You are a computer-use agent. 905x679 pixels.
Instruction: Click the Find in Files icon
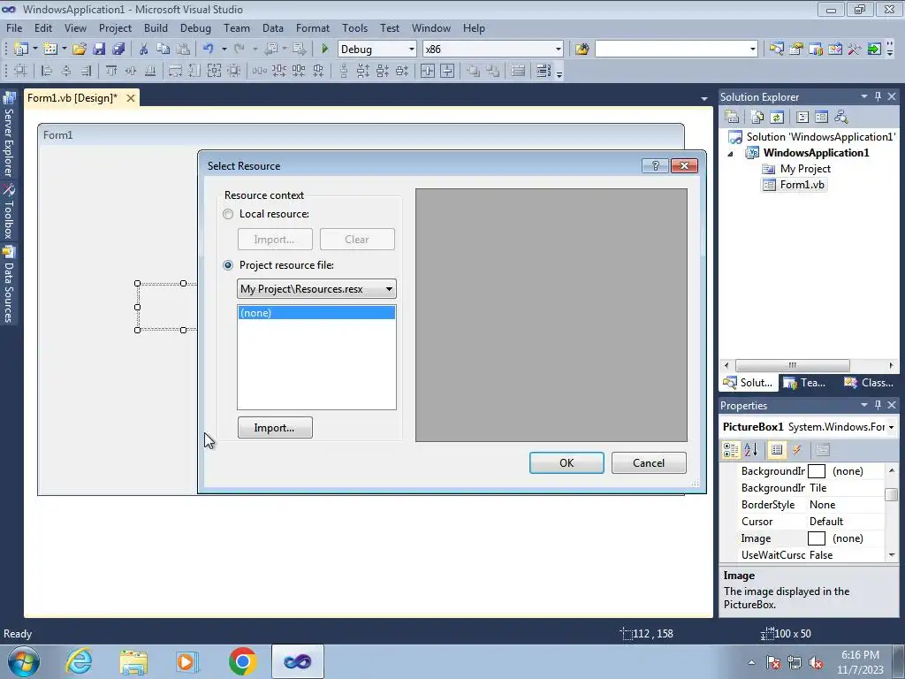582,50
